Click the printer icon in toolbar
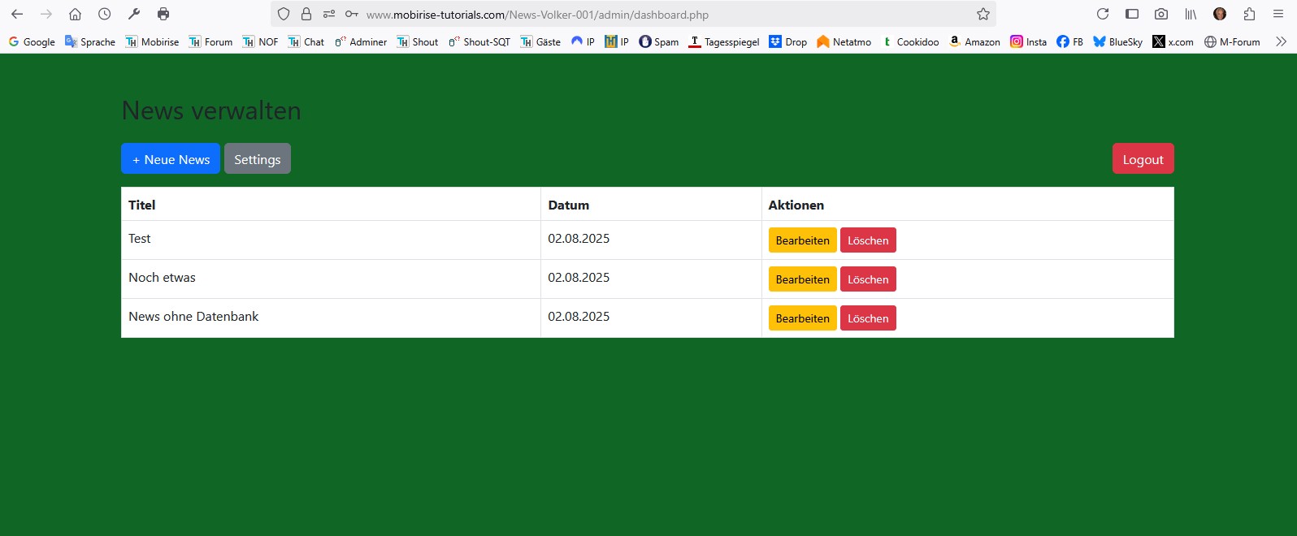The image size is (1297, 536). [x=163, y=14]
